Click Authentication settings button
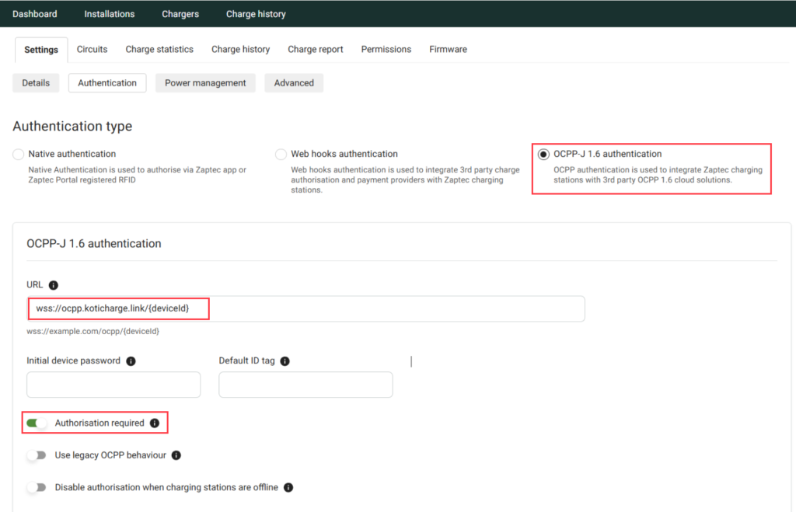 tap(107, 83)
